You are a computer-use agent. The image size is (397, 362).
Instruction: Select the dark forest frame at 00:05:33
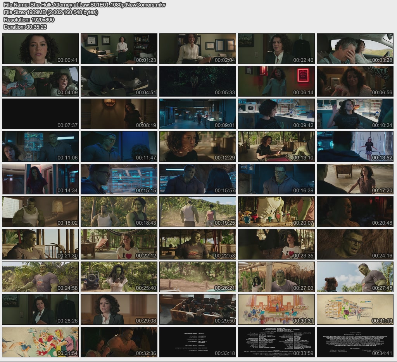198,81
